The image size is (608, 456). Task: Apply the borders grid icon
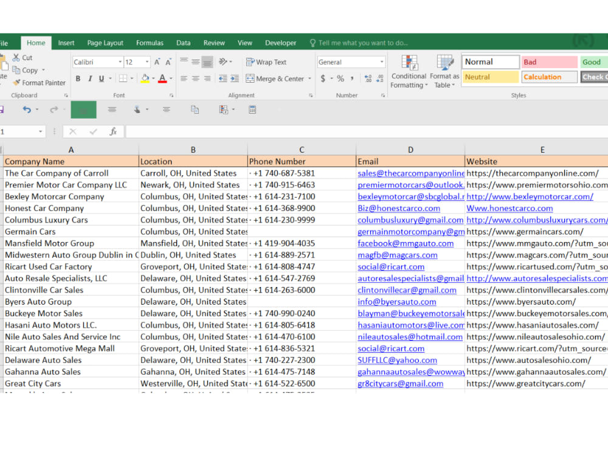(x=123, y=78)
